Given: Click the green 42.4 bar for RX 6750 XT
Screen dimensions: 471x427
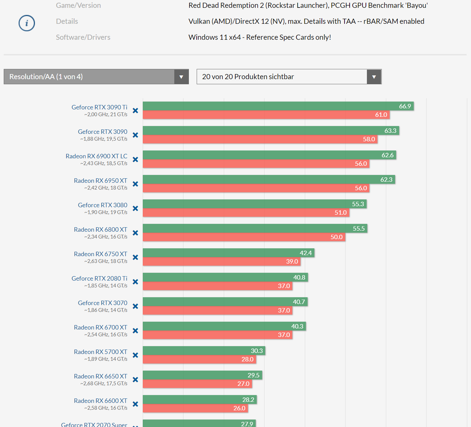Looking at the screenshot, I should 229,253.
